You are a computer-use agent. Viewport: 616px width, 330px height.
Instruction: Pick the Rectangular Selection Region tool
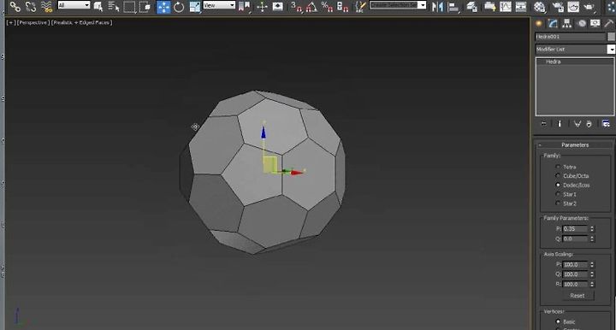[x=129, y=7]
